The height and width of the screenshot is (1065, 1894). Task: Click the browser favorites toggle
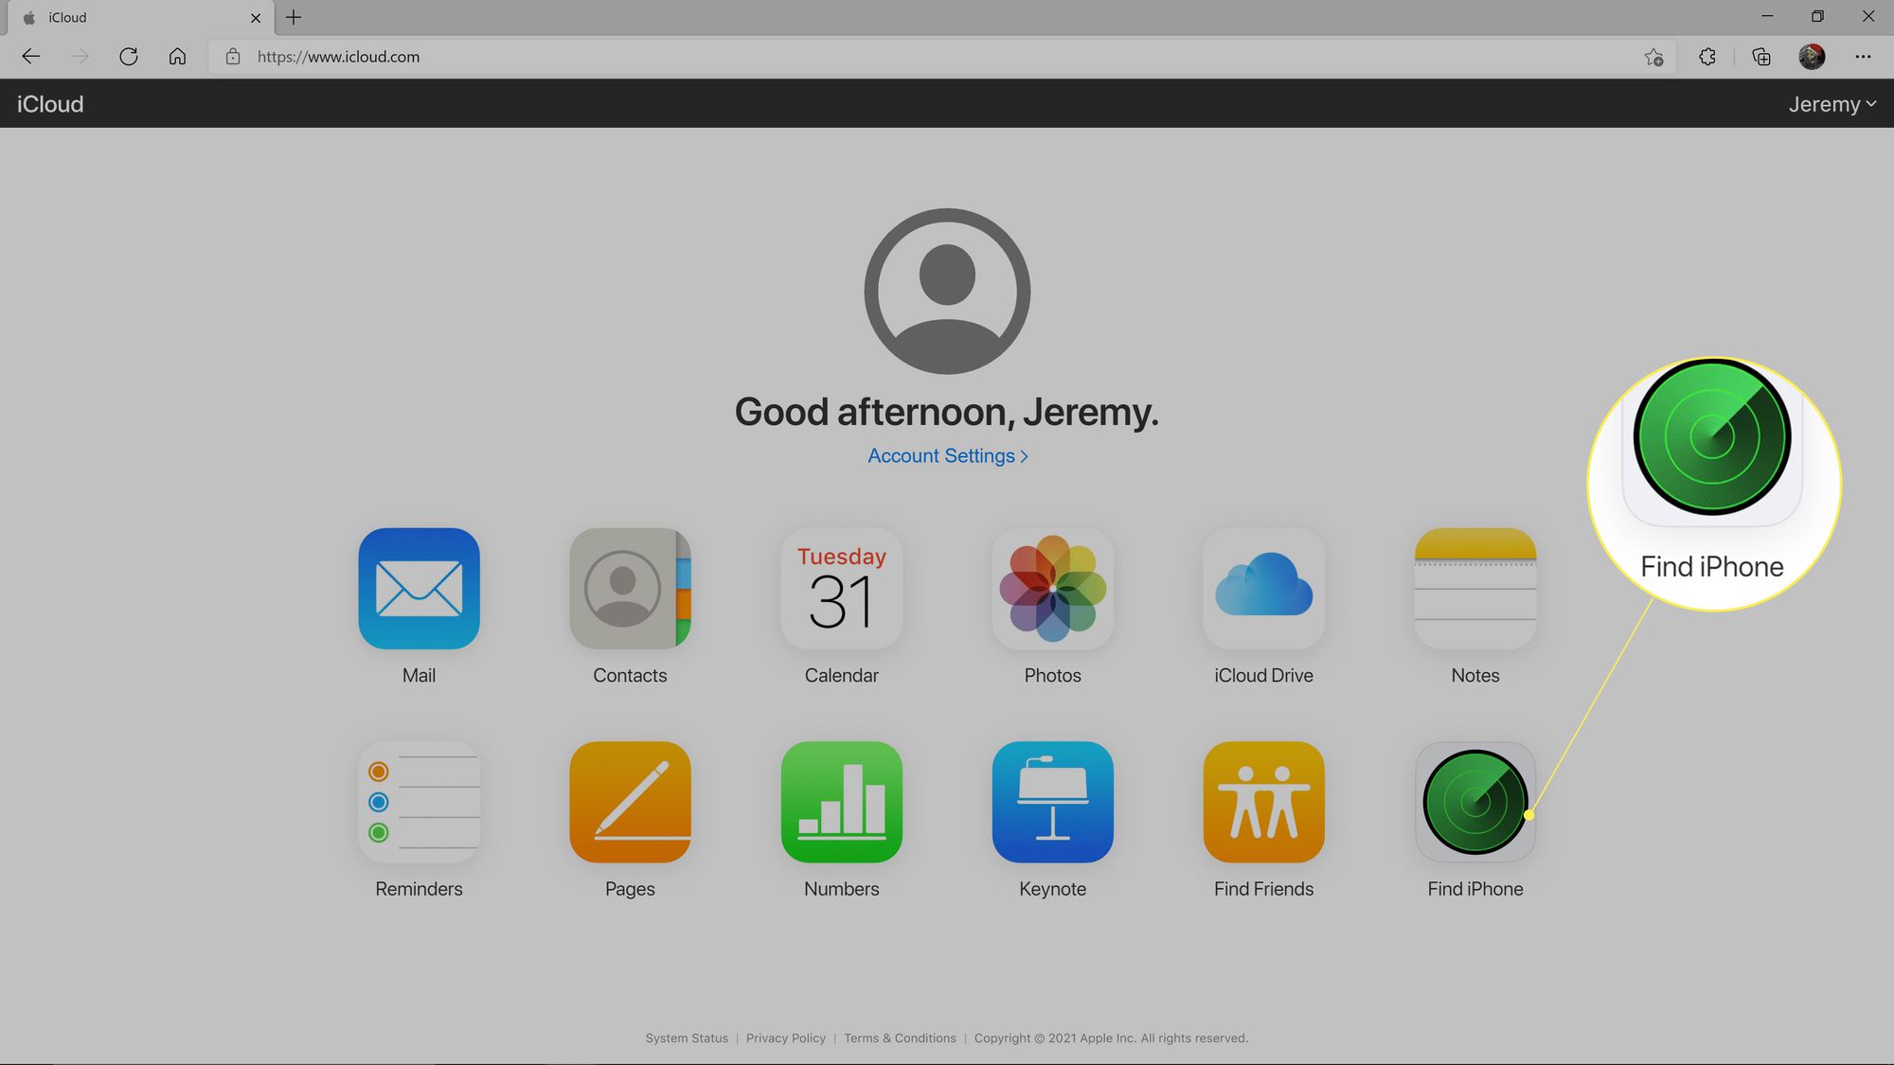click(1654, 56)
